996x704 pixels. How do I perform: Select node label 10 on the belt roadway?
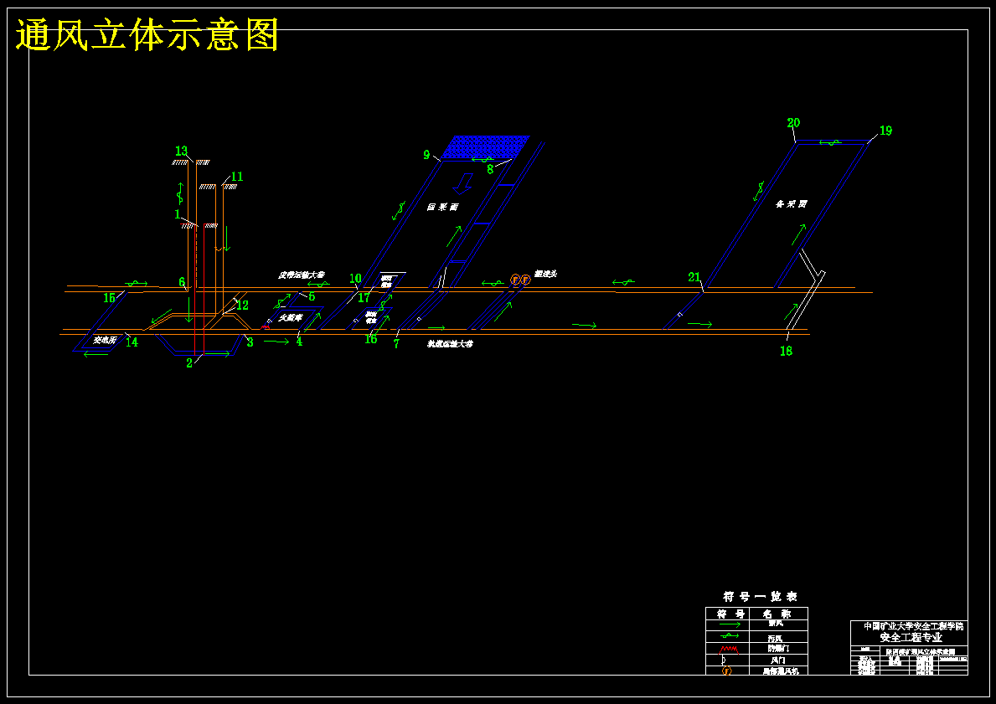tap(355, 278)
